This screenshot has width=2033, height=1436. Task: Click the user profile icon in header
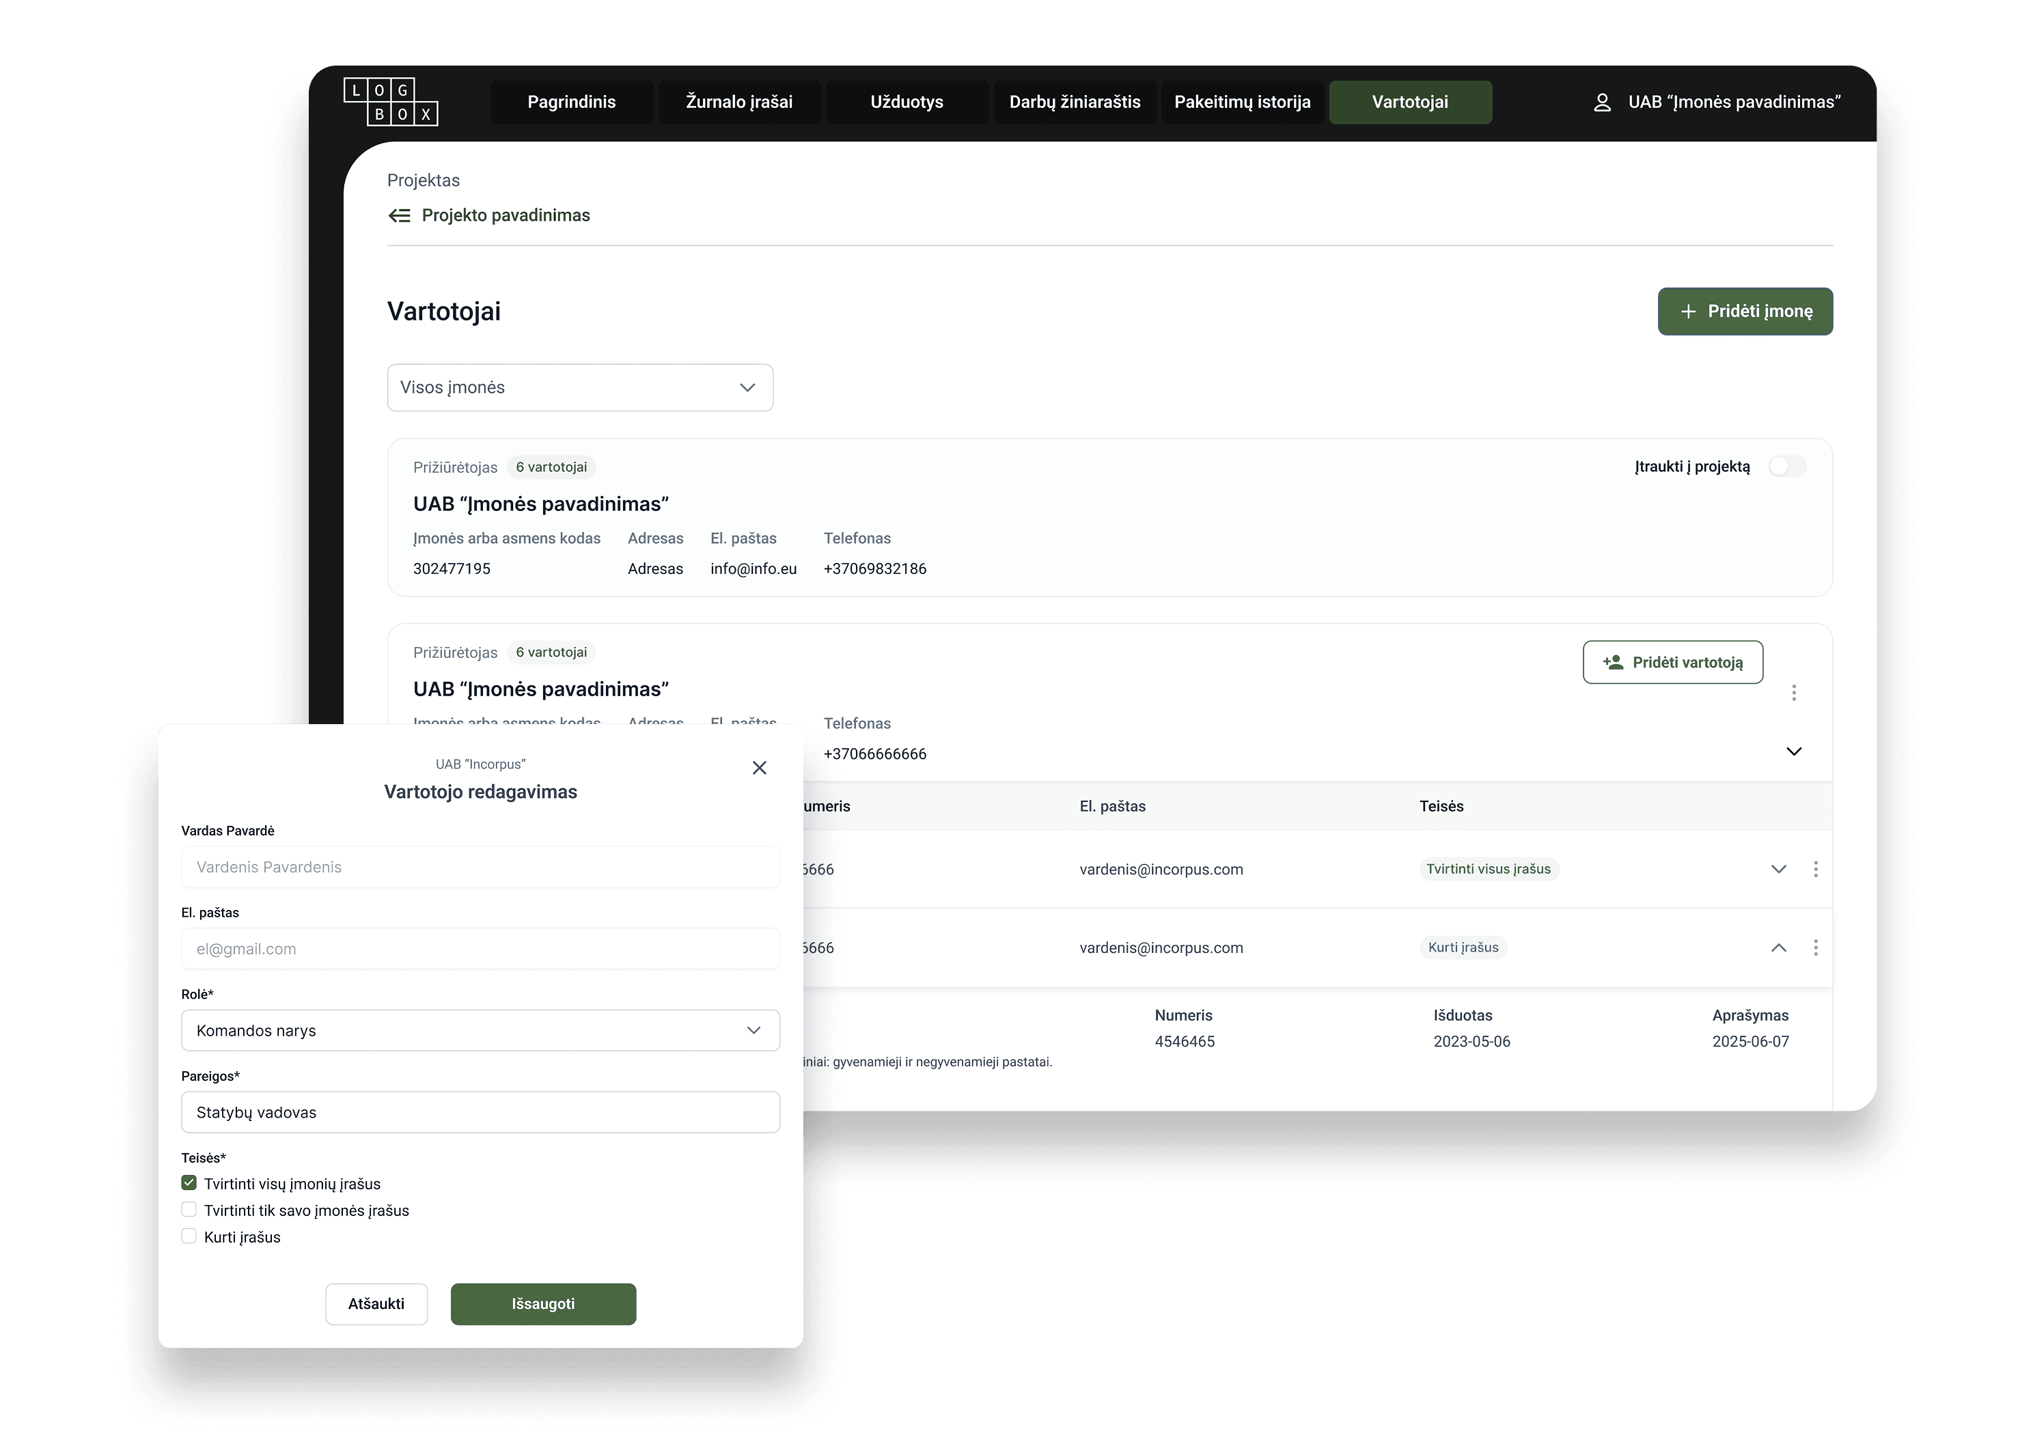point(1602,102)
